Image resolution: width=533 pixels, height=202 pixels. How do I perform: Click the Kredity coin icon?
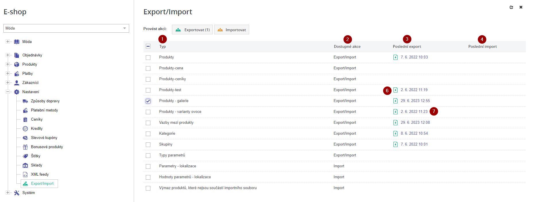pyautogui.click(x=25, y=129)
